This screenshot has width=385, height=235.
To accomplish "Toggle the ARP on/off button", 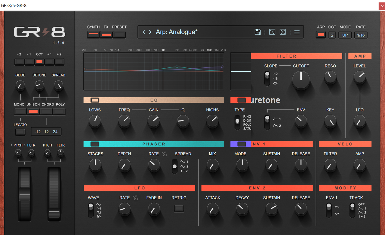I will pos(321,35).
